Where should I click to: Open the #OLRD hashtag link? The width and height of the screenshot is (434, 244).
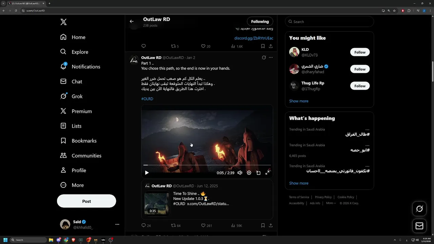click(147, 99)
